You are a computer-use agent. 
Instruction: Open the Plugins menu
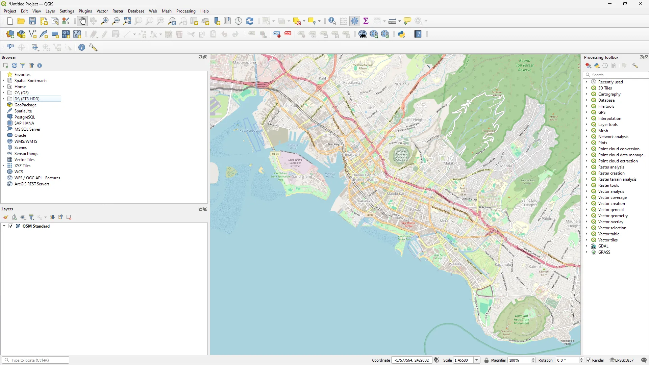[x=85, y=11]
